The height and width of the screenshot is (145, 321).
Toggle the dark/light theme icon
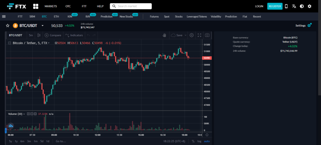pos(302,6)
